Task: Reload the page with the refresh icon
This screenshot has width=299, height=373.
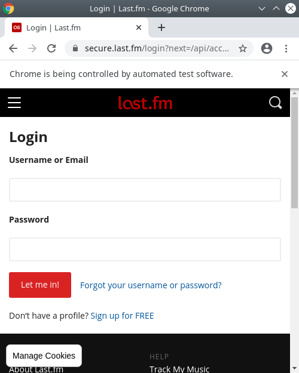Action: 51,48
